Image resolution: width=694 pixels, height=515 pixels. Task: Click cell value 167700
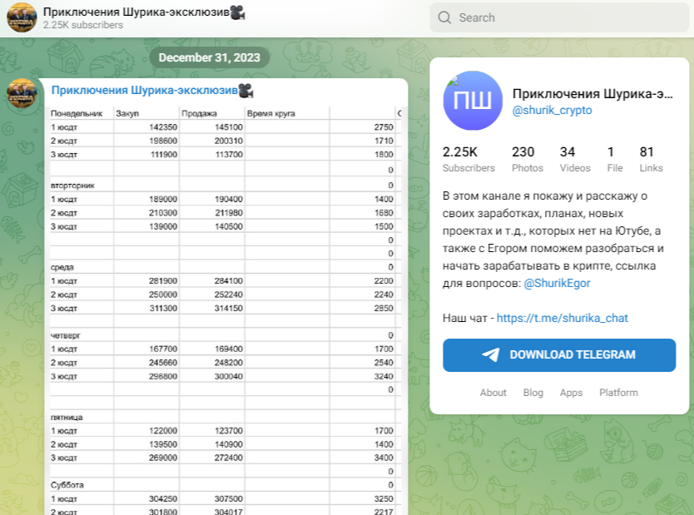point(163,349)
